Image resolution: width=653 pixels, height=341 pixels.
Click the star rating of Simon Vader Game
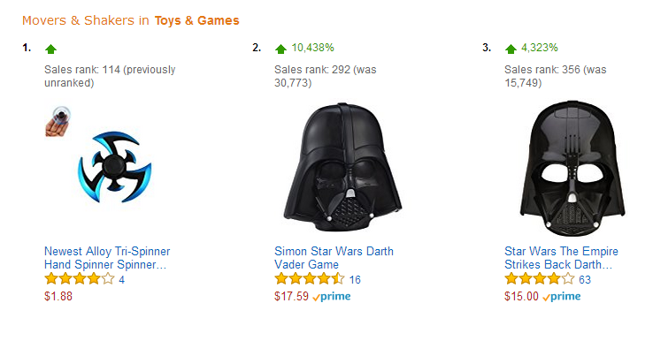point(310,278)
